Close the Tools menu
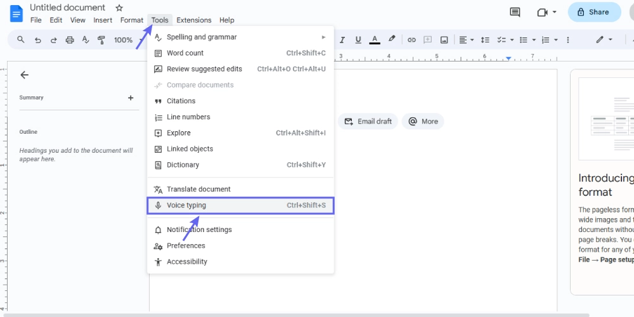Screen dimensions: 634x317 pyautogui.click(x=160, y=20)
